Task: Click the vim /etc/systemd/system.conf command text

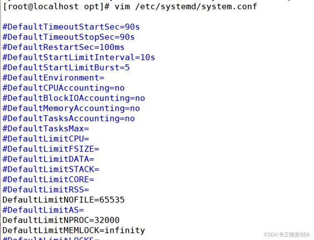Action: click(186, 6)
